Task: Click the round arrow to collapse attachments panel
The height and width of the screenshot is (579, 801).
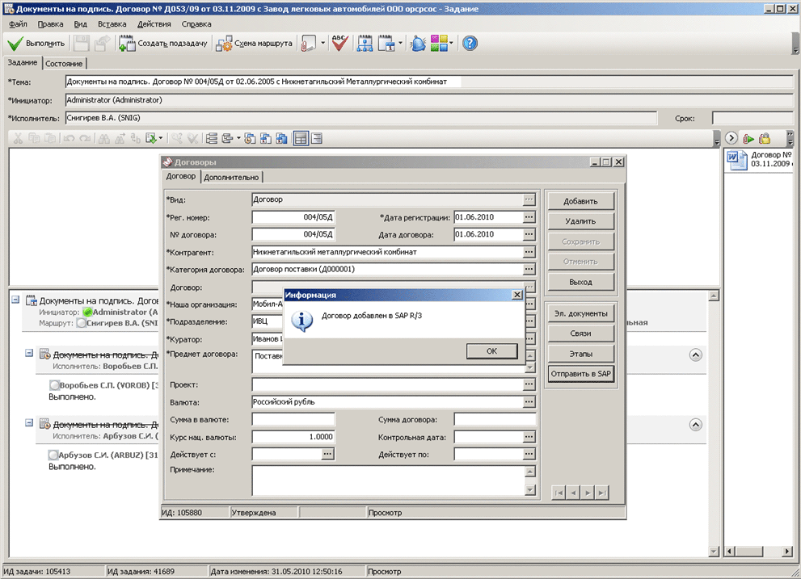Action: pyautogui.click(x=731, y=138)
